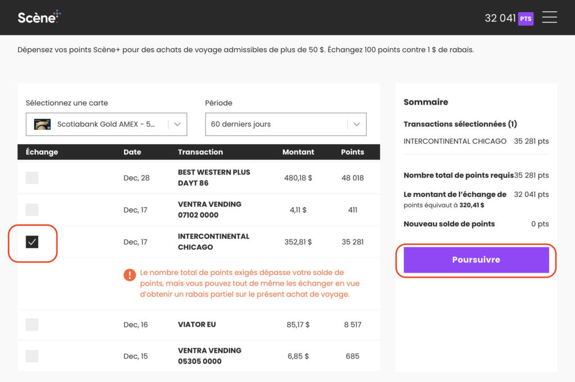Click the 'Échange' column header
This screenshot has width=575, height=382.
[41, 152]
